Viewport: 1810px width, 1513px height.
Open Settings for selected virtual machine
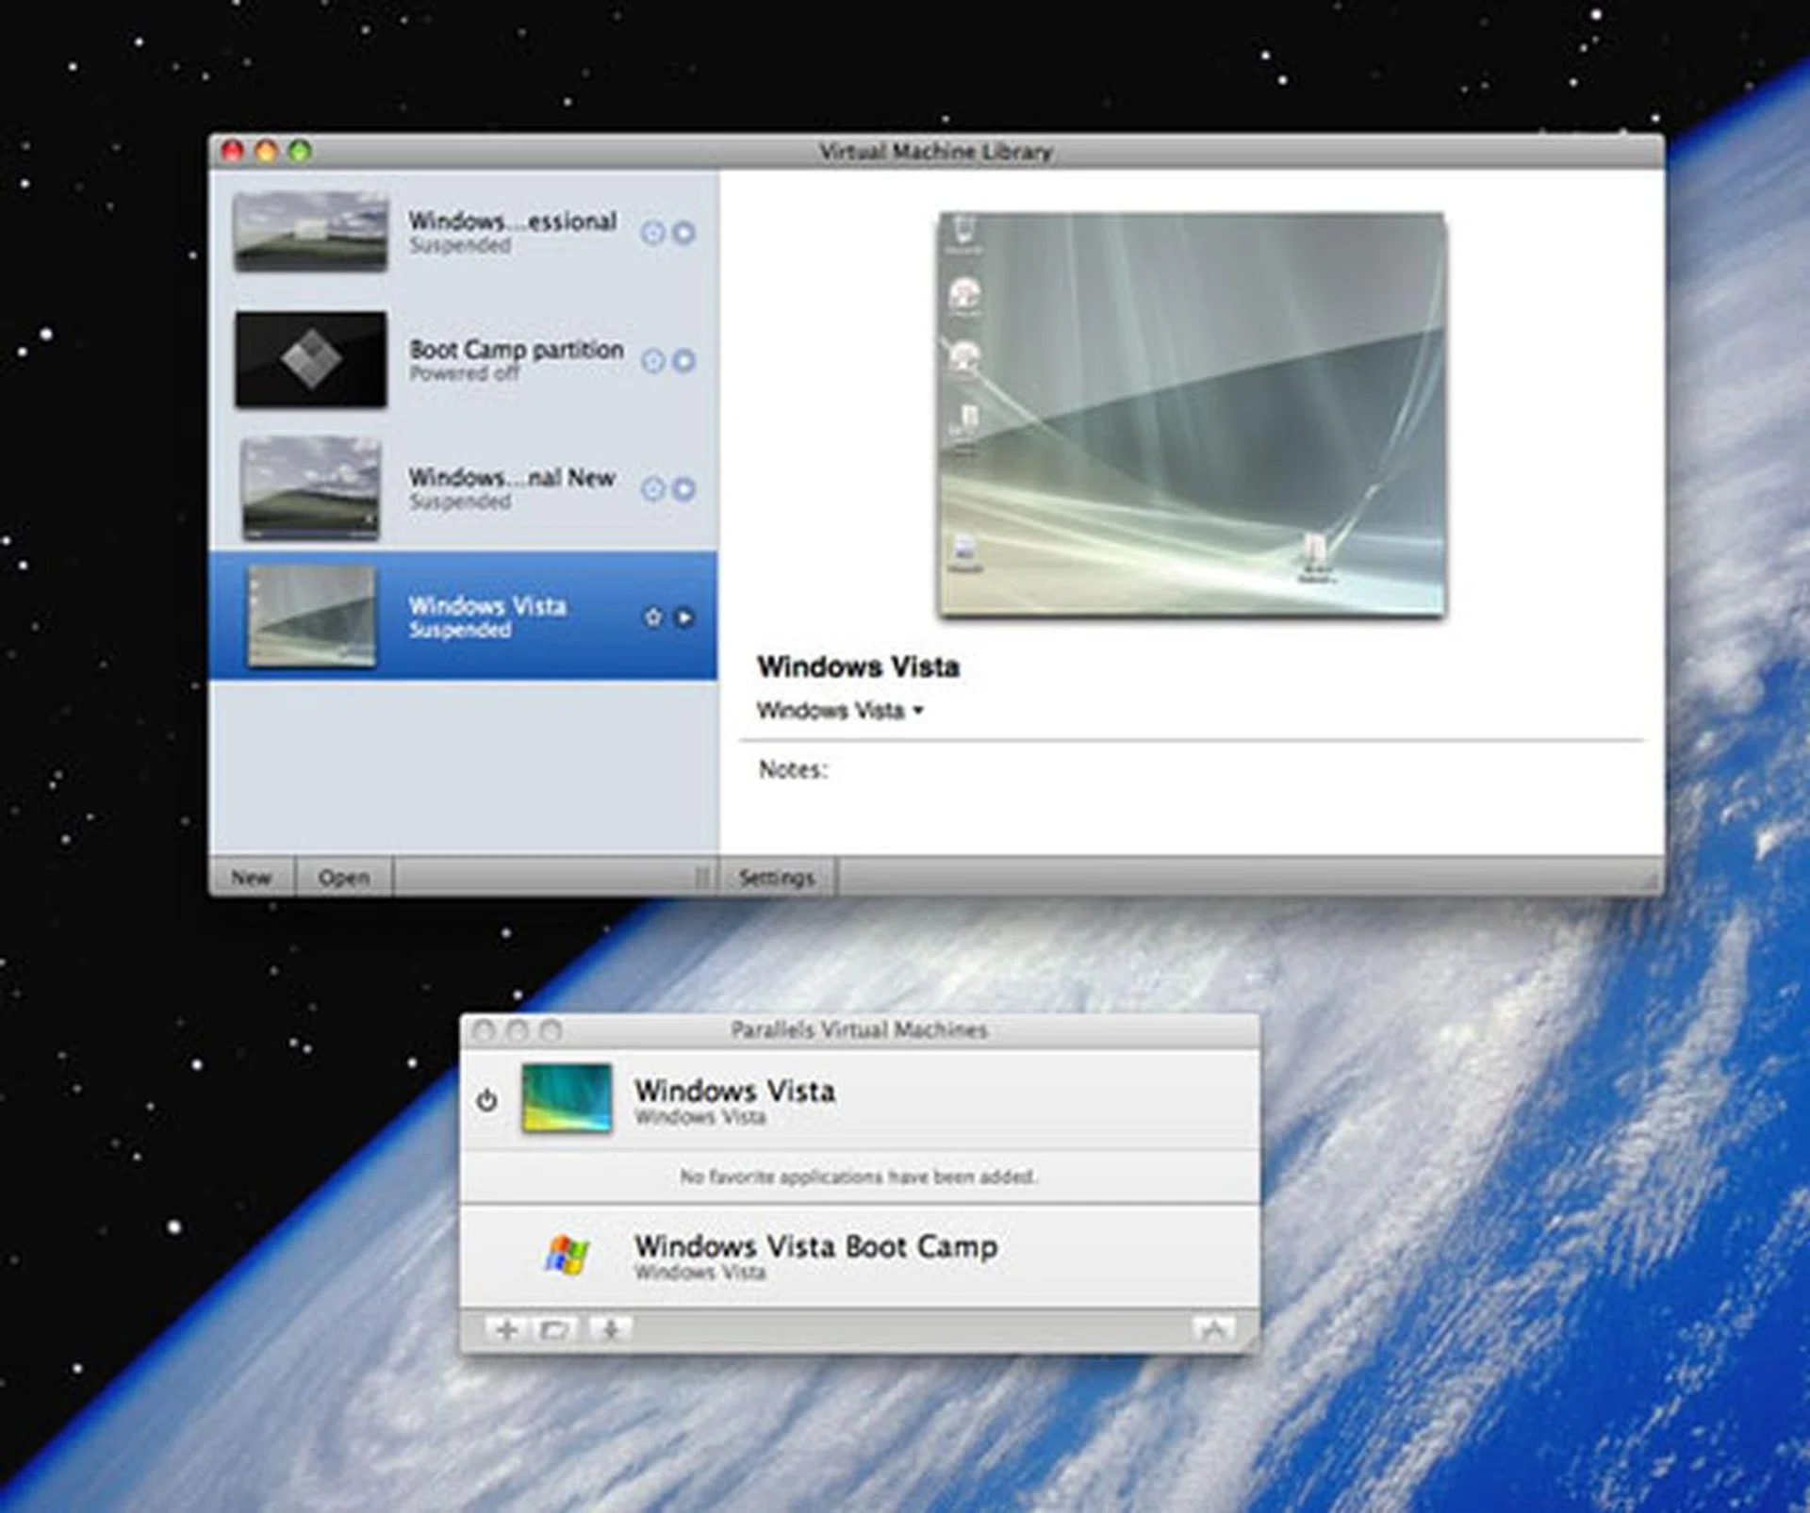pos(776,878)
